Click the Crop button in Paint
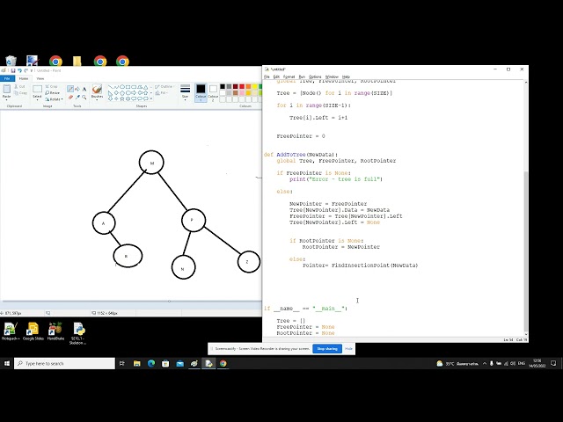Image resolution: width=563 pixels, height=422 pixels. click(x=51, y=86)
